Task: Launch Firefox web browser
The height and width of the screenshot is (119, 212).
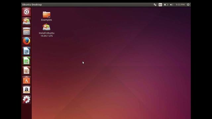Action: pyautogui.click(x=26, y=41)
